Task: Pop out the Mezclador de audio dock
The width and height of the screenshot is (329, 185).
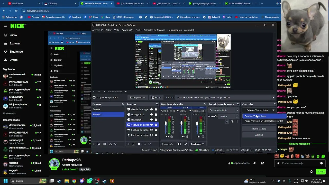Action: pyautogui.click(x=205, y=104)
